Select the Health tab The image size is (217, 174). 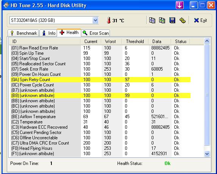[69, 32]
